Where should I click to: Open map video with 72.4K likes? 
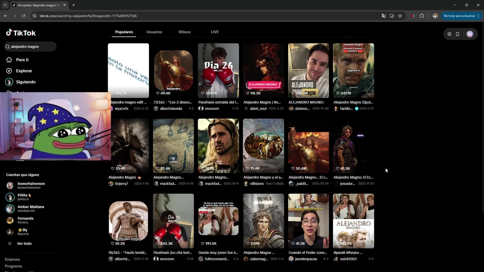[173, 146]
